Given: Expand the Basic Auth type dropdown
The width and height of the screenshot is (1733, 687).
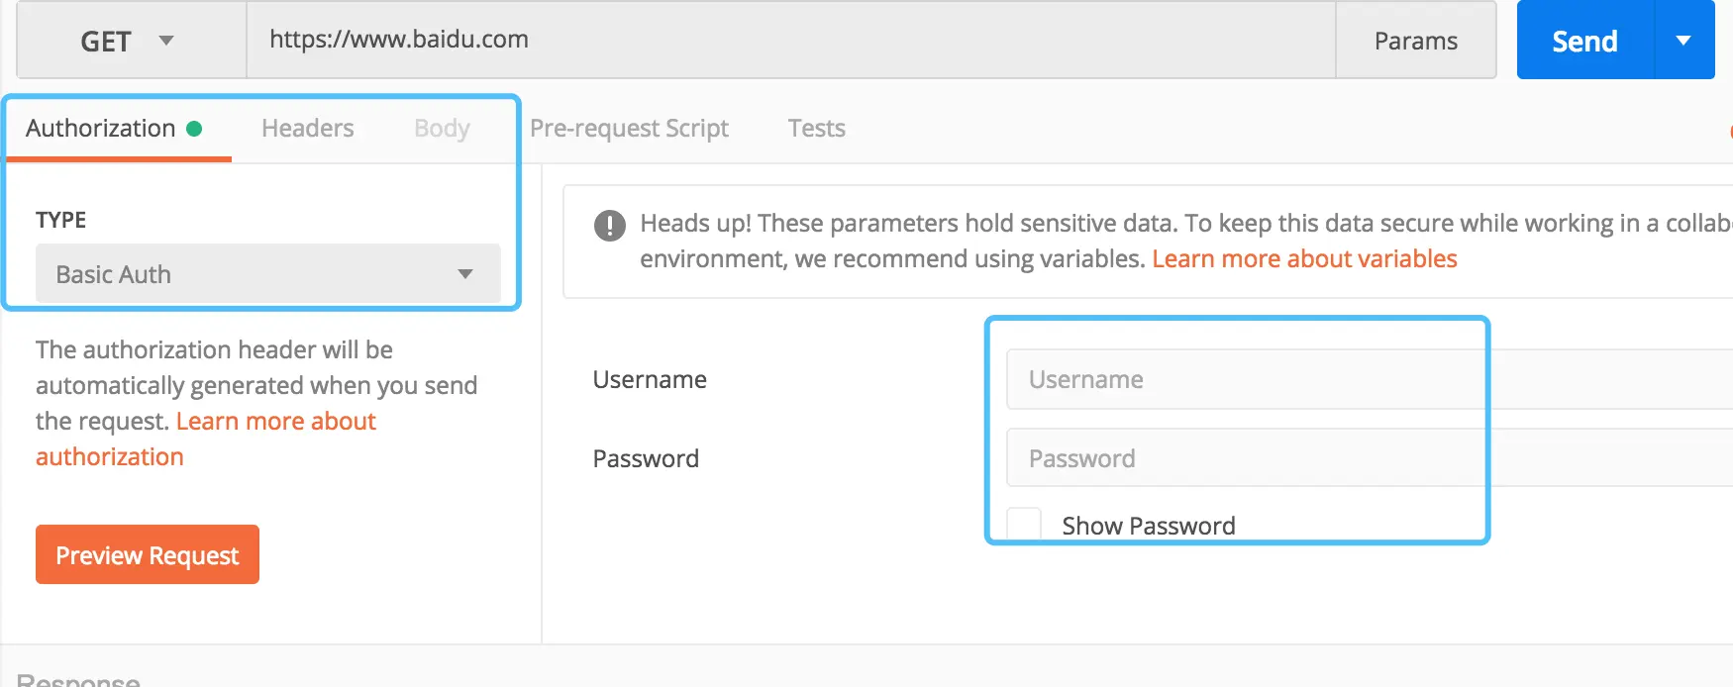Looking at the screenshot, I should pyautogui.click(x=267, y=274).
